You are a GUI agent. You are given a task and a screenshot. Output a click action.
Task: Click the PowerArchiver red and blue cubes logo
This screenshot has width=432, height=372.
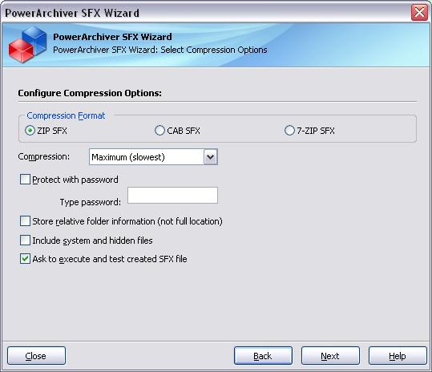click(27, 44)
